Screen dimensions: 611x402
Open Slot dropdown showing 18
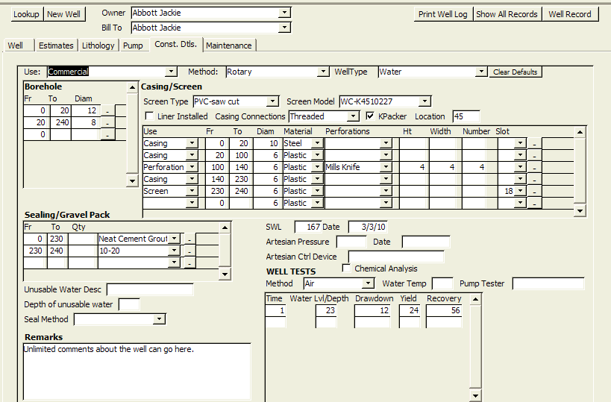point(520,191)
